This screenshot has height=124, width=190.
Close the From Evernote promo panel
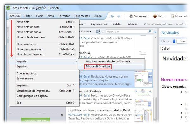62,115
